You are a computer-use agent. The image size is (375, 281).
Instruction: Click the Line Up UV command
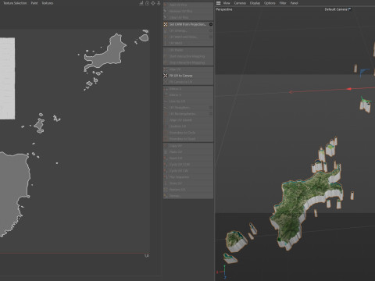pyautogui.click(x=188, y=101)
